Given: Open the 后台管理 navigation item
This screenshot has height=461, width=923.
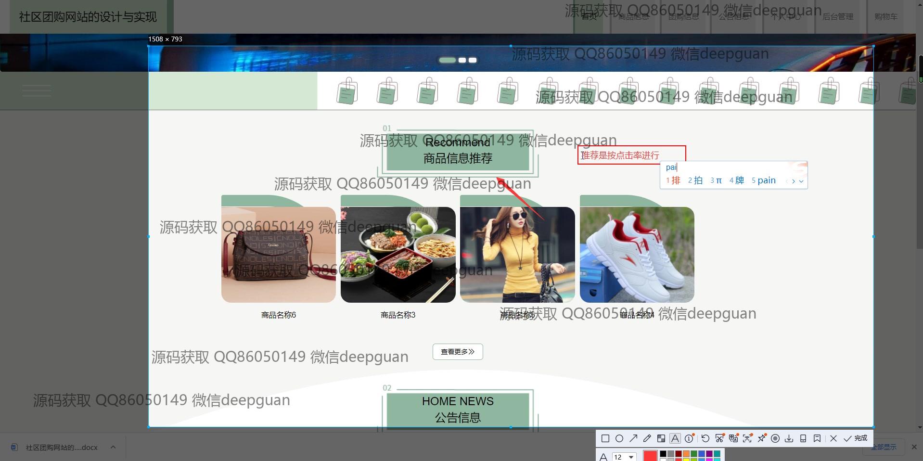Looking at the screenshot, I should [x=838, y=17].
